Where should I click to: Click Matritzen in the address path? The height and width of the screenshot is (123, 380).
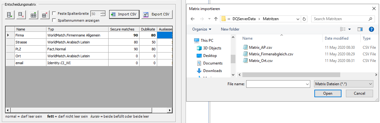pos(271,19)
